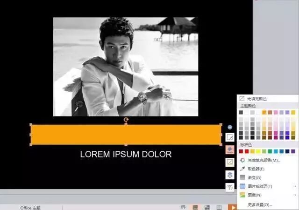The image size is (299, 210).
Task: Click the bottom text-format icon in floating toolbar
Action: tap(230, 187)
